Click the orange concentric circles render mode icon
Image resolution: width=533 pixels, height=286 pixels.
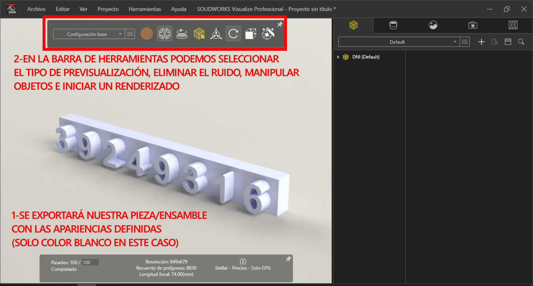coord(146,34)
